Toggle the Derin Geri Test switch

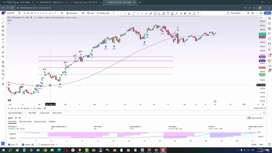pyautogui.click(x=248, y=118)
